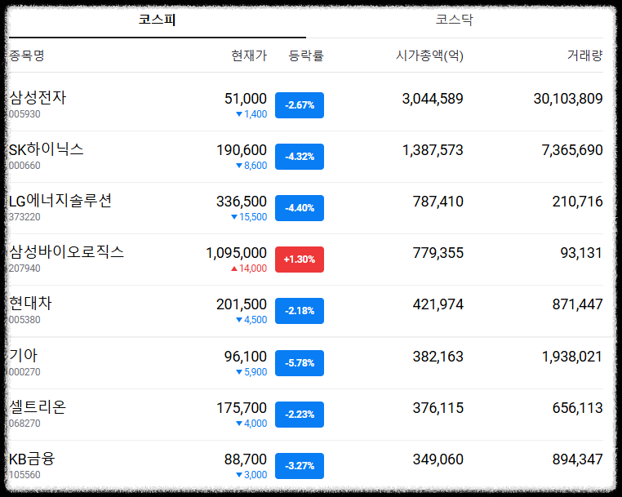This screenshot has height=497, width=622.
Task: Open the 삼성전자 stock page
Action: pyautogui.click(x=38, y=98)
